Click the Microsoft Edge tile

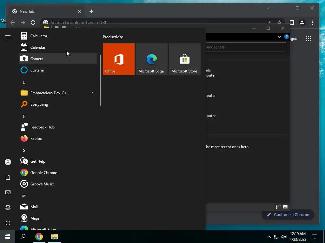coord(151,59)
